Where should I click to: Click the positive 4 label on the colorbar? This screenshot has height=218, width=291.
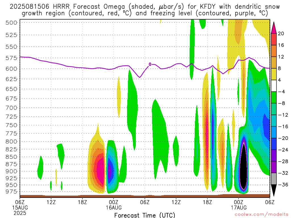pyautogui.click(x=280, y=80)
